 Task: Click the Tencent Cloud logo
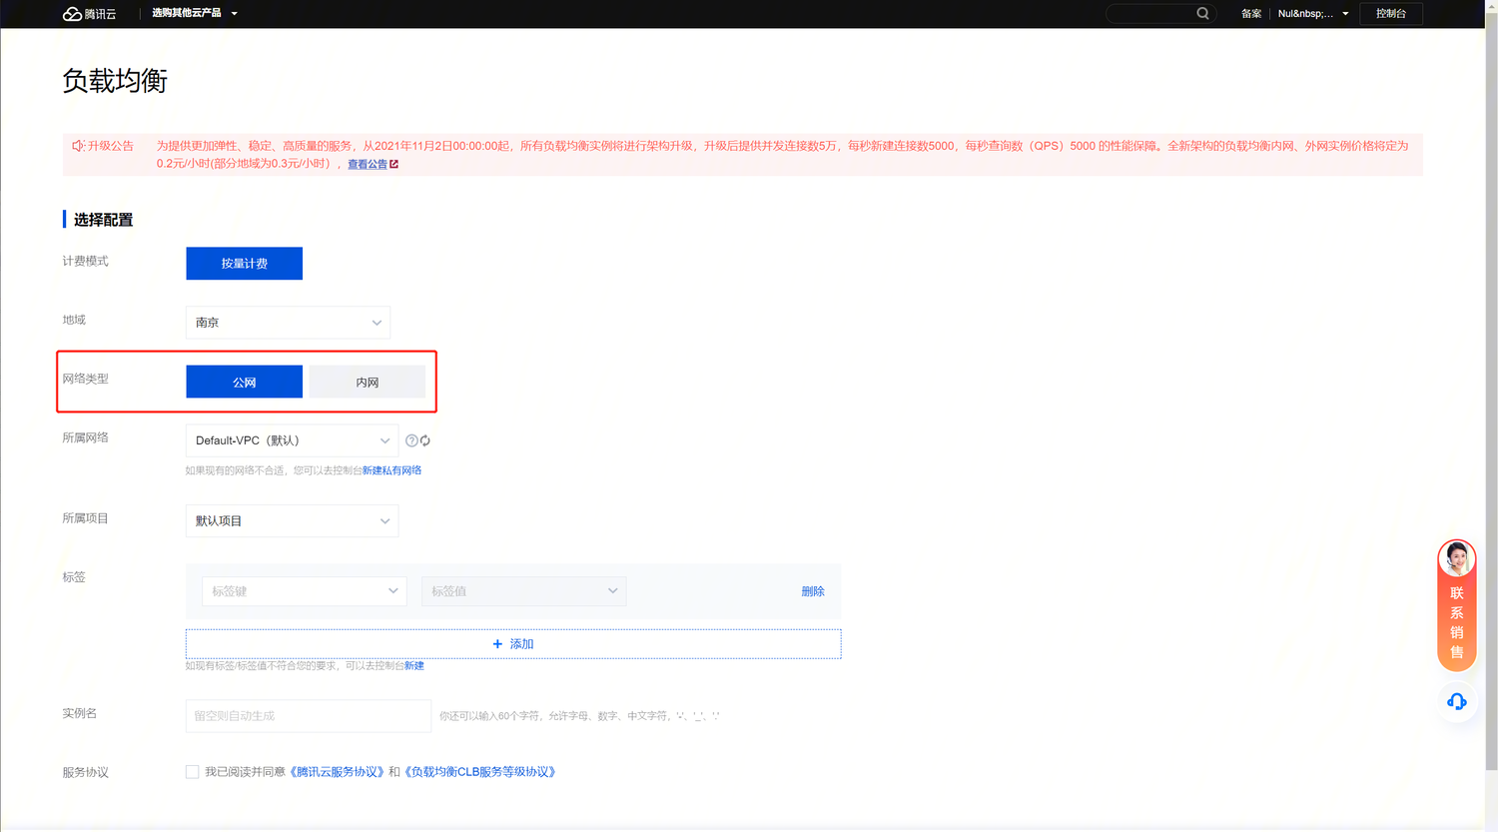[89, 14]
